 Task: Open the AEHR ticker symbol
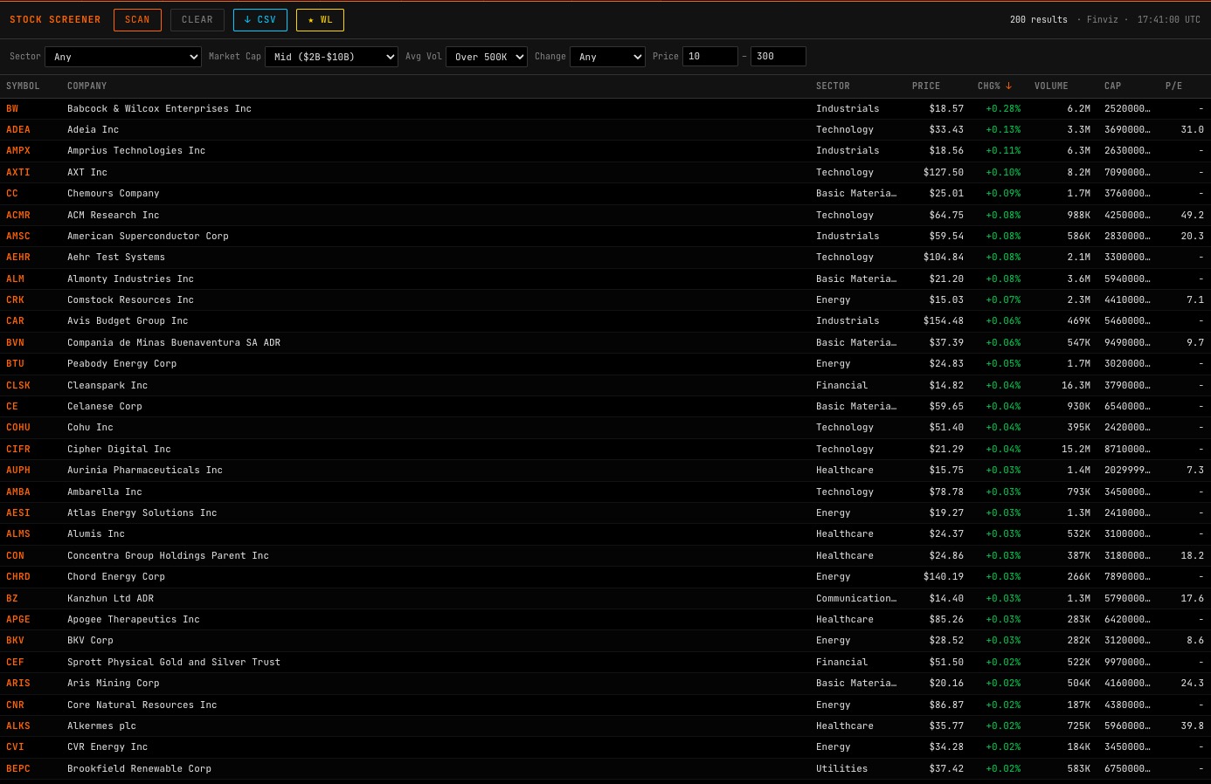(18, 258)
